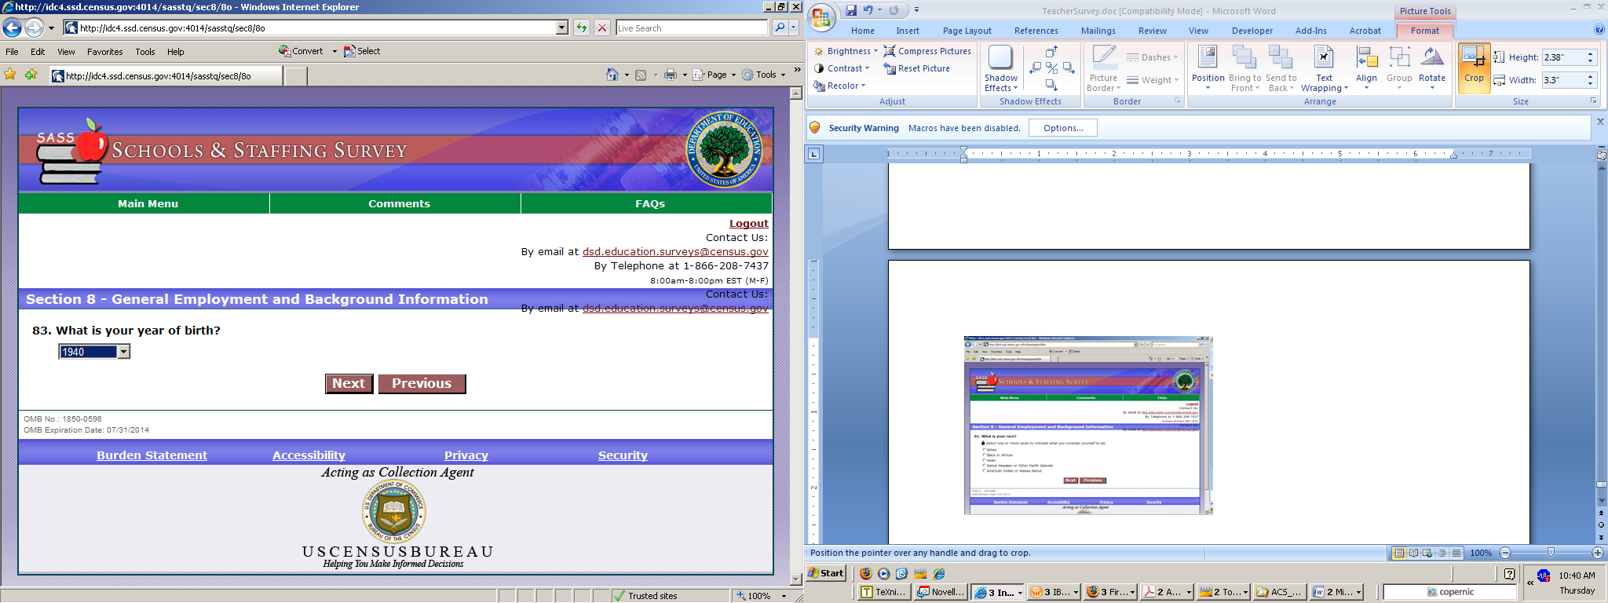1608x603 pixels.
Task: Switch Word to Full Screen Reading view
Action: pyautogui.click(x=1413, y=553)
